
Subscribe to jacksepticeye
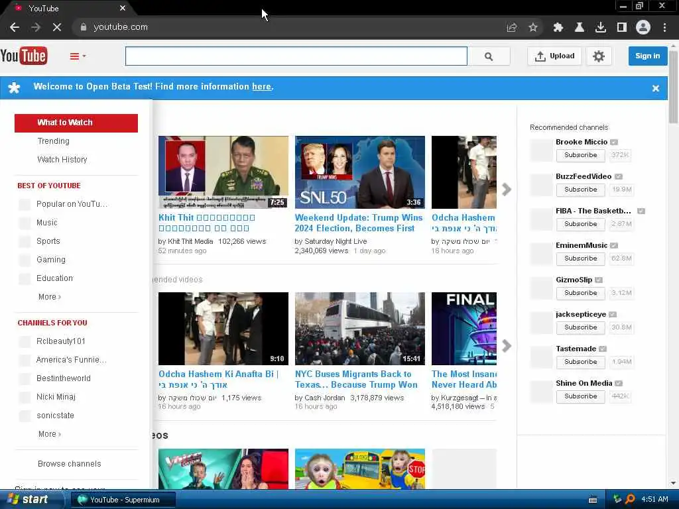tap(580, 327)
